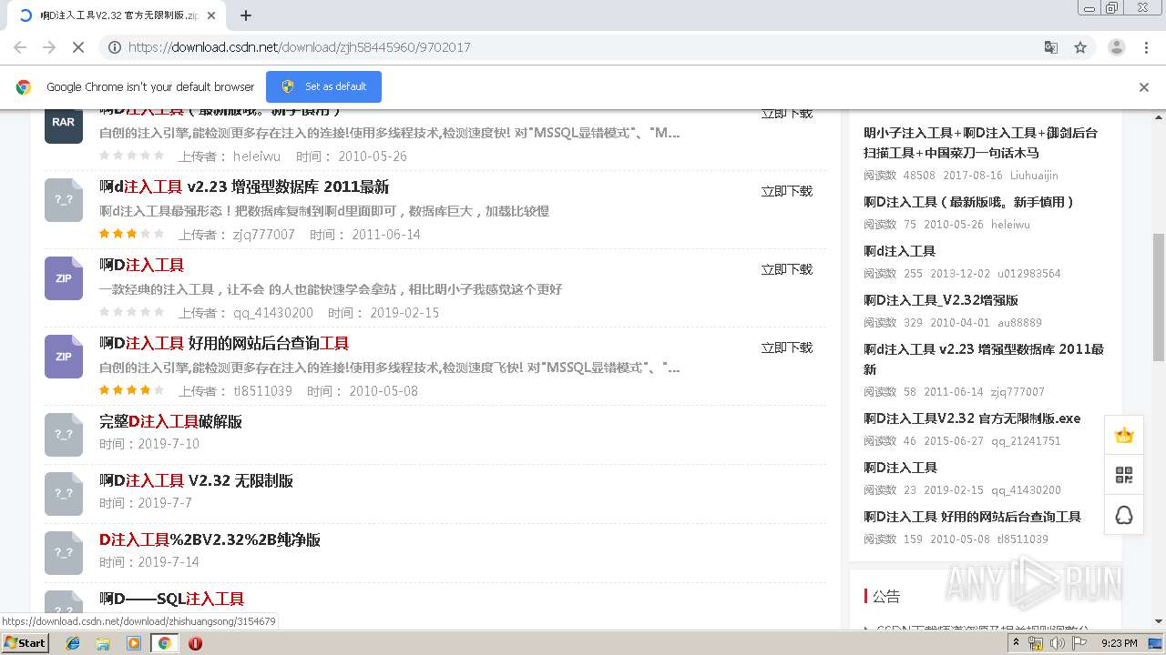Click the translate page icon
The height and width of the screenshot is (655, 1166).
1051,47
